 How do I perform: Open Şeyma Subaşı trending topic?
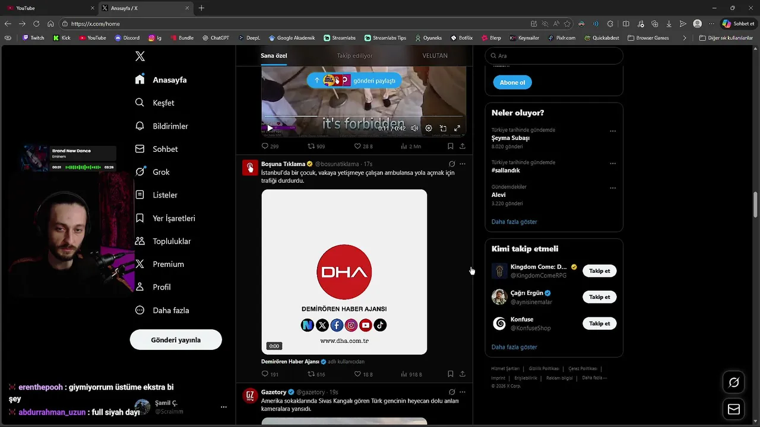511,138
